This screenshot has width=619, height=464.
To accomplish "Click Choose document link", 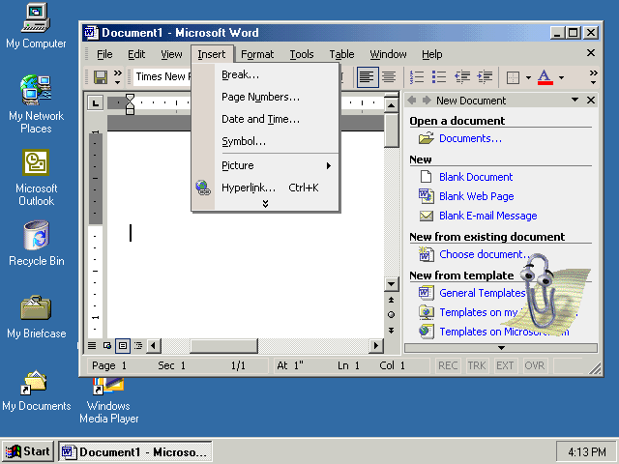I will click(x=484, y=254).
